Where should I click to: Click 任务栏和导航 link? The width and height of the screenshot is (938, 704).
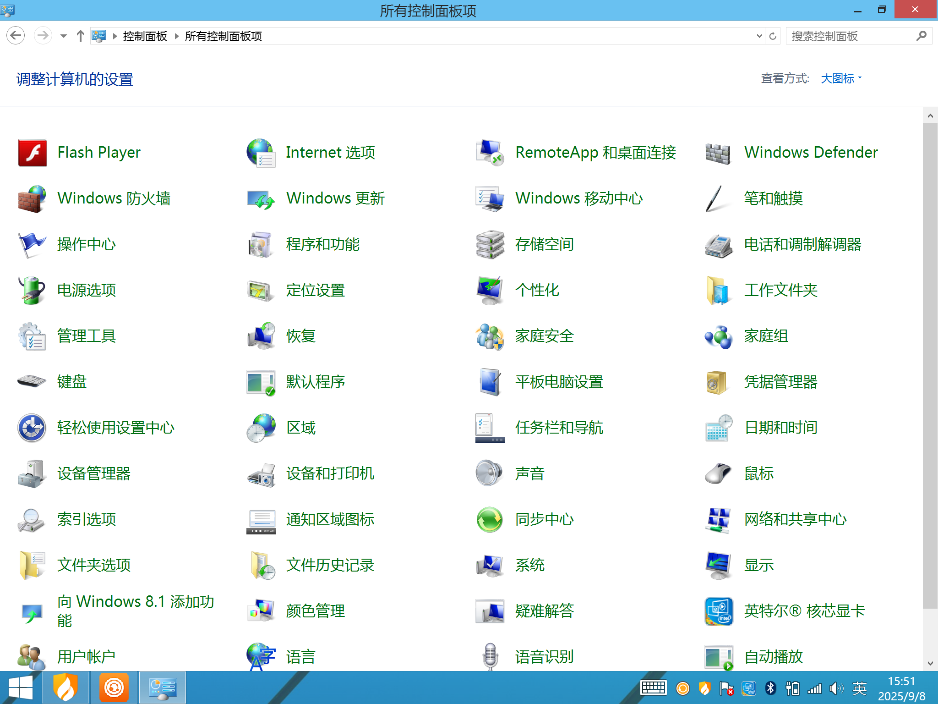click(x=559, y=428)
